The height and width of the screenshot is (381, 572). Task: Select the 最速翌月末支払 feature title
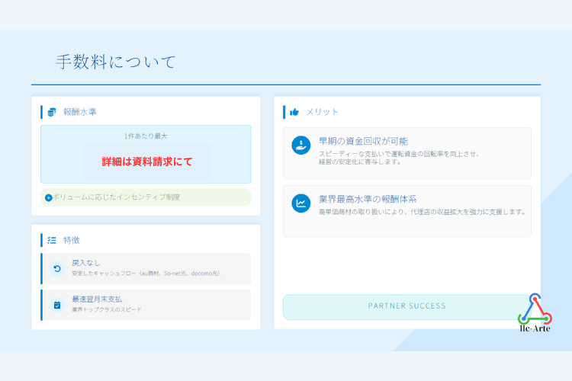click(97, 299)
